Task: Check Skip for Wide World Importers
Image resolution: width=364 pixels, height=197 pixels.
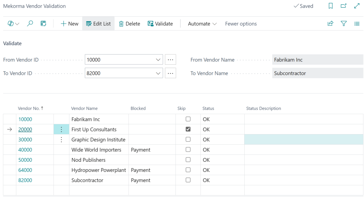Action: [188, 149]
